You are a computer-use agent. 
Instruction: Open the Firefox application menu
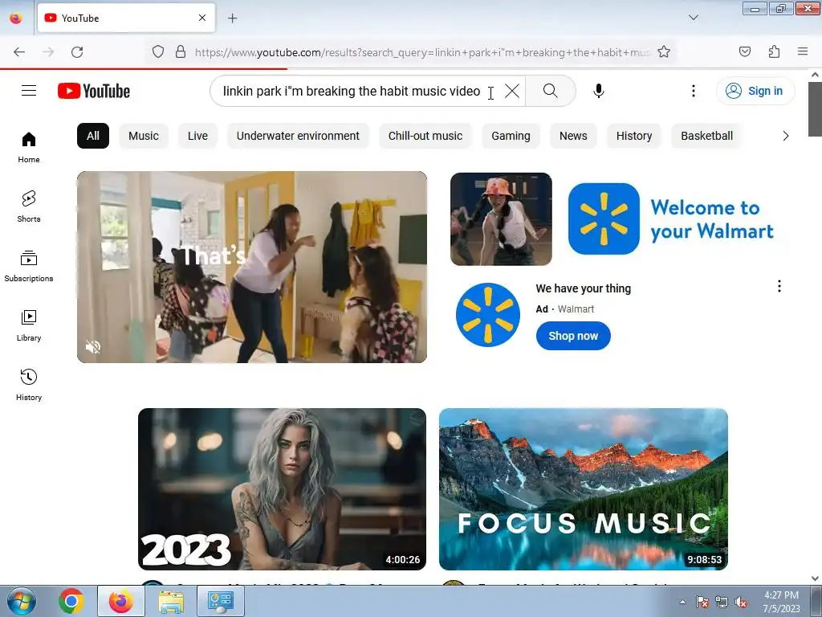click(x=803, y=51)
